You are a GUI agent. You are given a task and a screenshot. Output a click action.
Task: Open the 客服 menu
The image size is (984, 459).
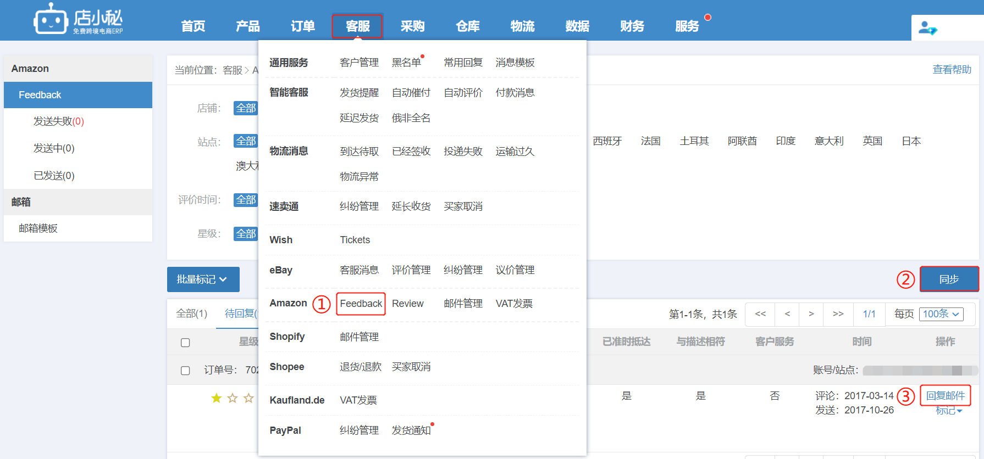(357, 26)
